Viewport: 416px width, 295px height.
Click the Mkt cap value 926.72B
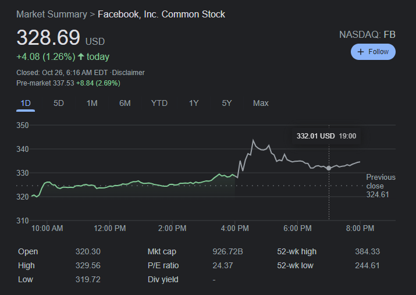(227, 251)
